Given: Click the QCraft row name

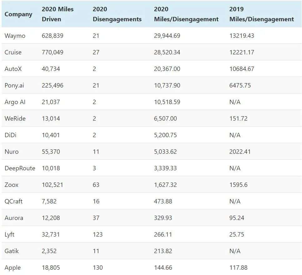Looking at the screenshot, I should (13, 201).
